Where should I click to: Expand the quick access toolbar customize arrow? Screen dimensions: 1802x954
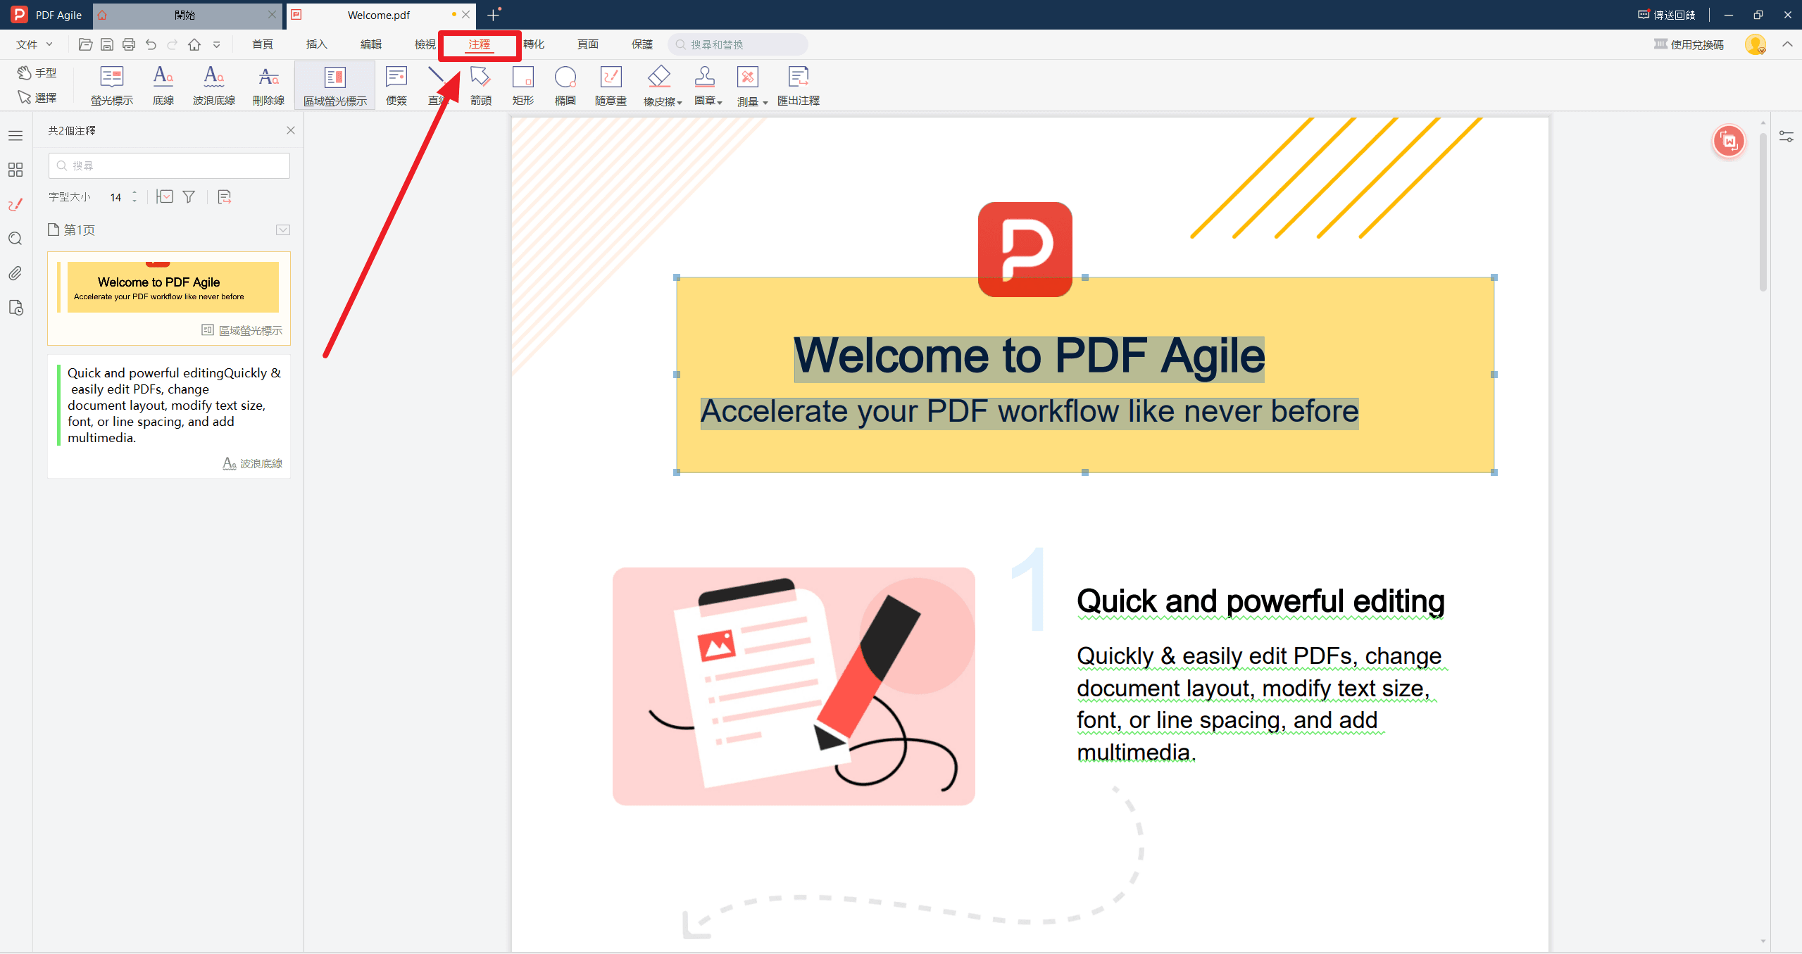[217, 44]
